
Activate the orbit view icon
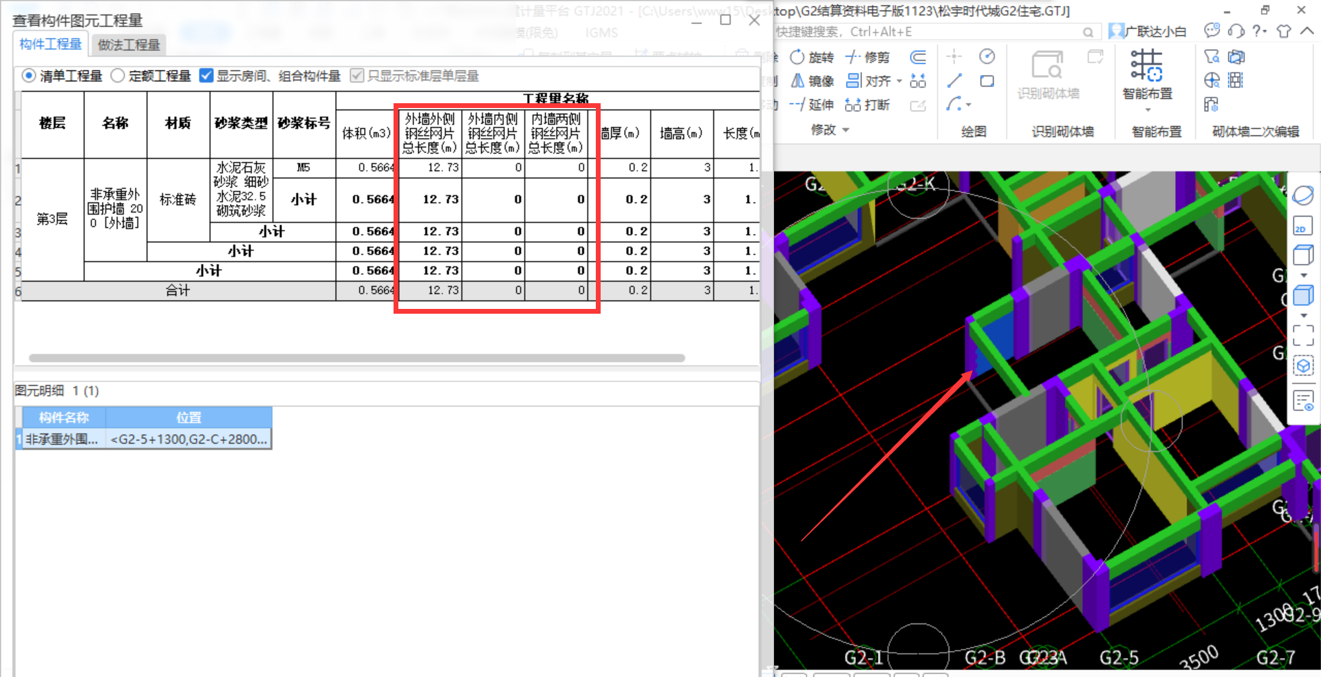click(1303, 195)
